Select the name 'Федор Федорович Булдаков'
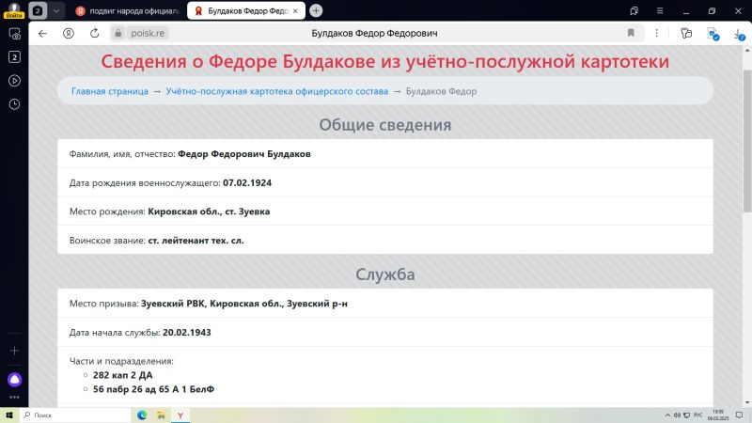The height and width of the screenshot is (423, 752). pyautogui.click(x=244, y=154)
